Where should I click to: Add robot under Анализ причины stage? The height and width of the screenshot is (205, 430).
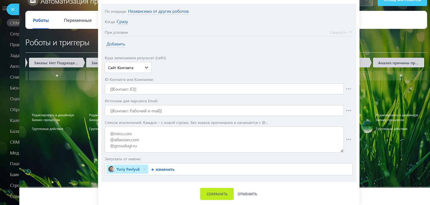pyautogui.click(x=401, y=76)
